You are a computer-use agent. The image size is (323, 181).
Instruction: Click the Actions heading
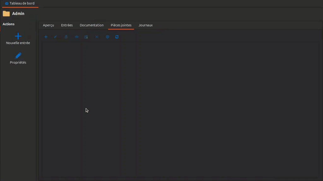tap(9, 24)
